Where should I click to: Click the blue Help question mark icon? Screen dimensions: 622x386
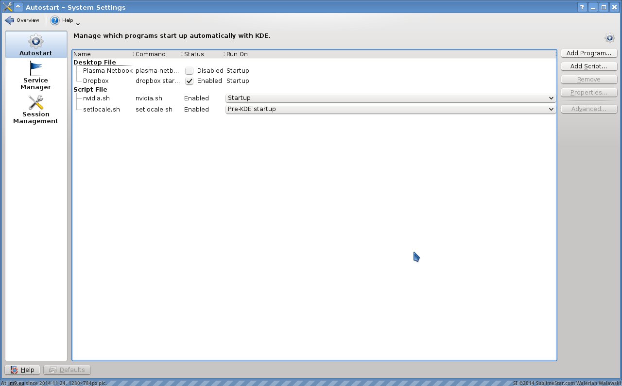click(55, 20)
